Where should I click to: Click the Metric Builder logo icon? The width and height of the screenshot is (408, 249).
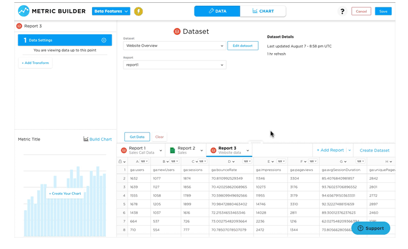click(x=23, y=11)
